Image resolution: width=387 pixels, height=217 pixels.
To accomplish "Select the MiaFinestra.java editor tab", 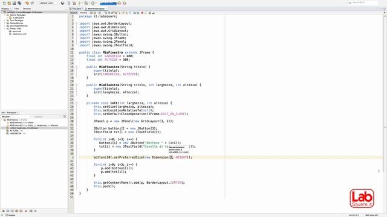I will [96, 8].
